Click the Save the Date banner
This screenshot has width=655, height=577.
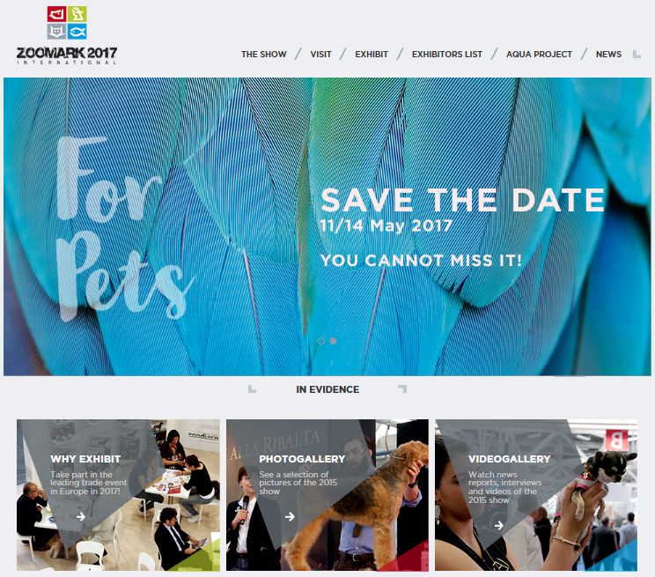coord(327,226)
